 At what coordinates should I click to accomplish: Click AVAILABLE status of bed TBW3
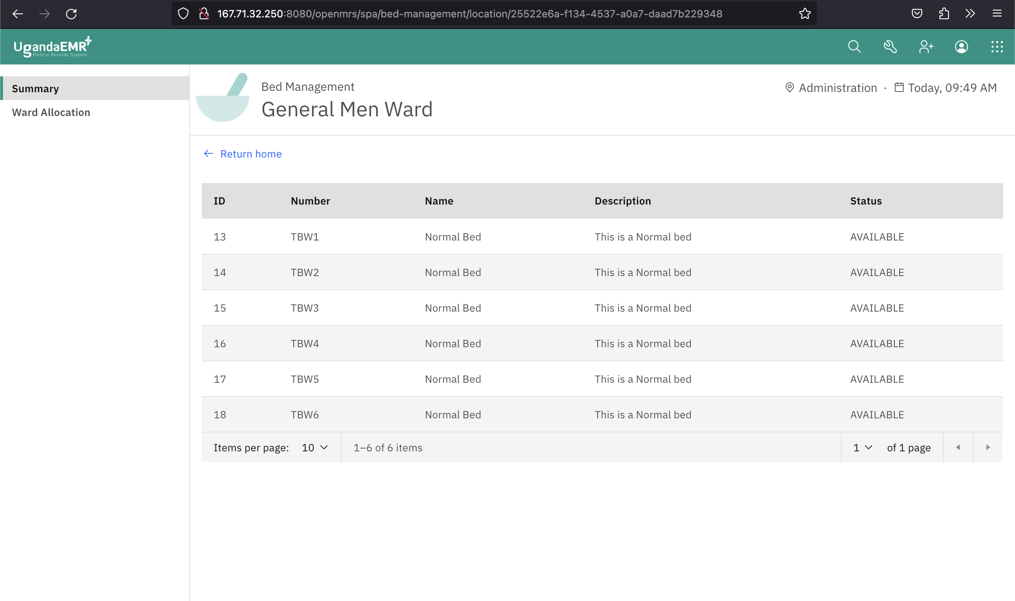[877, 308]
